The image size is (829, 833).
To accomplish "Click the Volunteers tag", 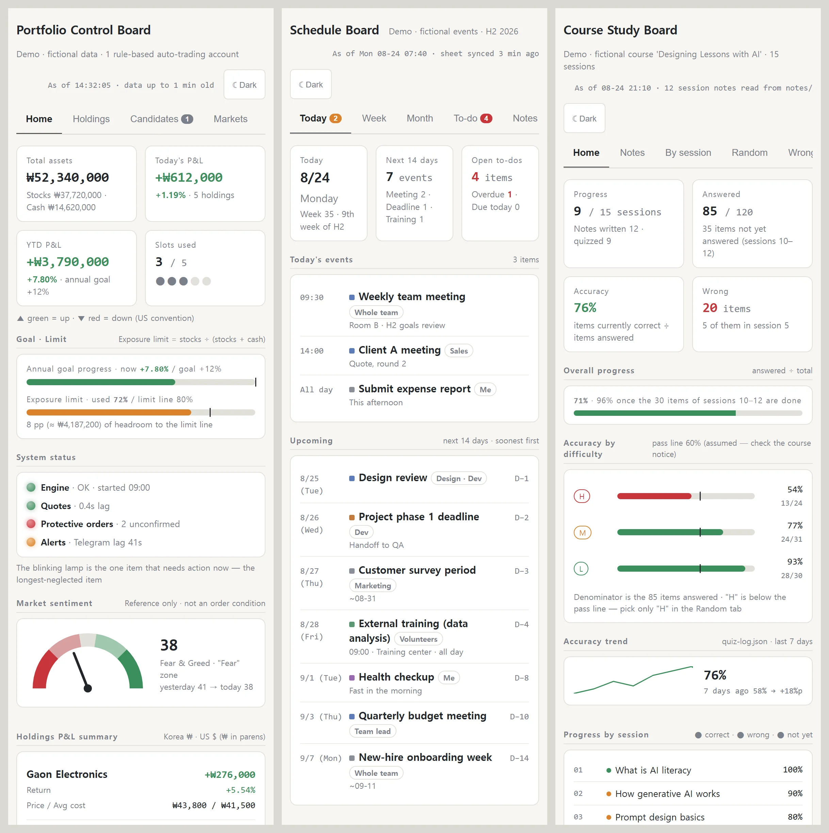I will tap(418, 639).
